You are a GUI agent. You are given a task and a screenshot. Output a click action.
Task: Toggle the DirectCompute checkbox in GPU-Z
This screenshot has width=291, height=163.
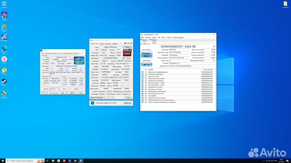point(114,91)
